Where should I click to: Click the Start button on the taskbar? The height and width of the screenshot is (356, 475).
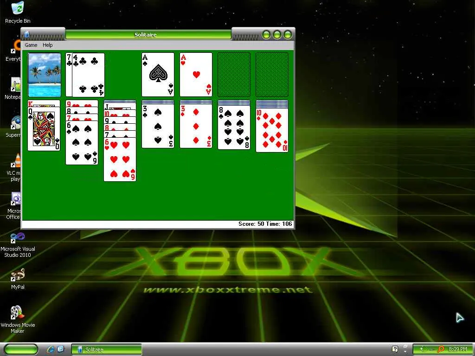pos(21,350)
